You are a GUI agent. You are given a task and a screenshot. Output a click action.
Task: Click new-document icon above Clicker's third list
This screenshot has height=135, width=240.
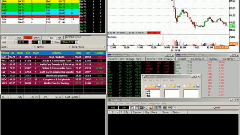point(185,86)
